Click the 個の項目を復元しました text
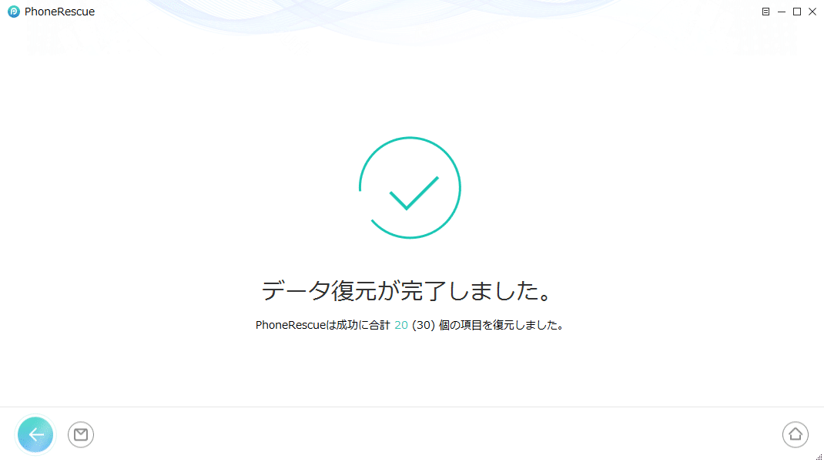This screenshot has height=462, width=824. (502, 326)
